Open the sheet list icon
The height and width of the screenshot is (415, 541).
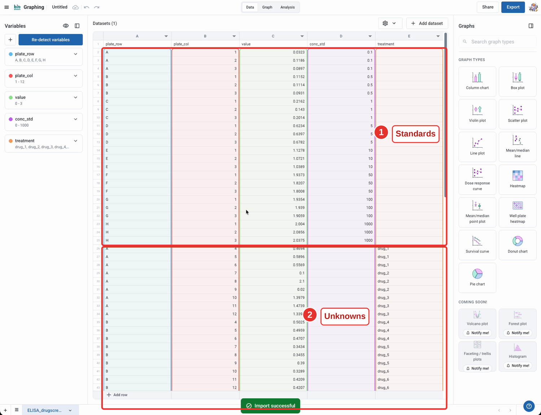17,410
